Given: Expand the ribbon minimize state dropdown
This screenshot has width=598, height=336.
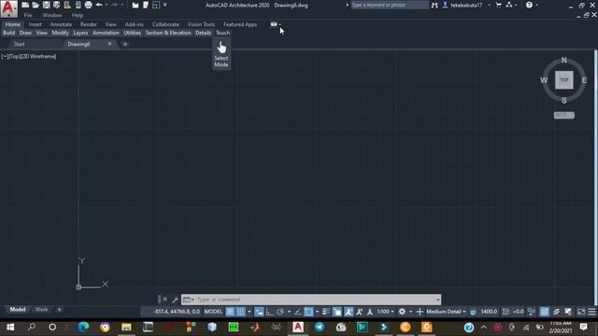Looking at the screenshot, I should [280, 24].
